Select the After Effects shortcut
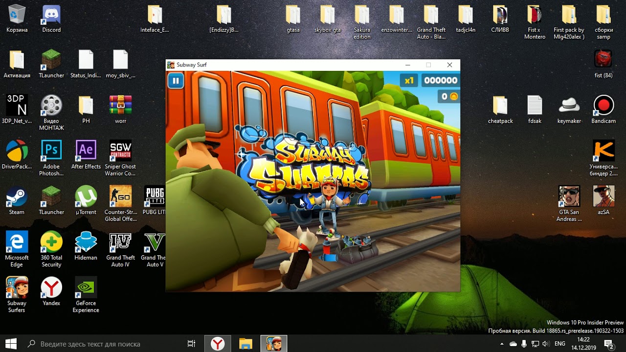626x352 pixels. pyautogui.click(x=86, y=155)
